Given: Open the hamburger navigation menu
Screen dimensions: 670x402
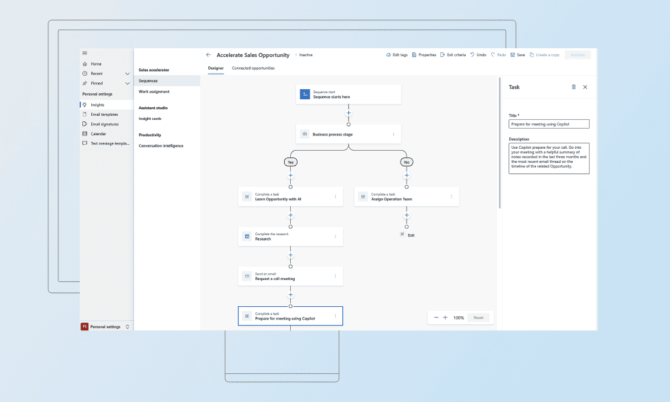Looking at the screenshot, I should coord(84,54).
